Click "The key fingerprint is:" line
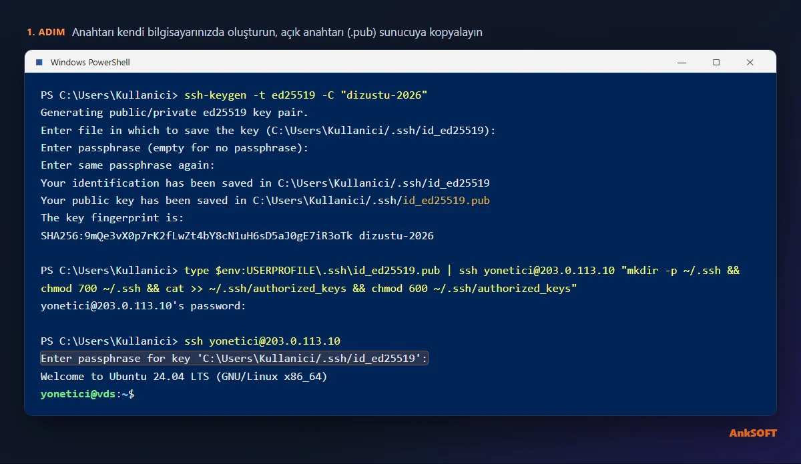This screenshot has width=801, height=464. coord(112,218)
